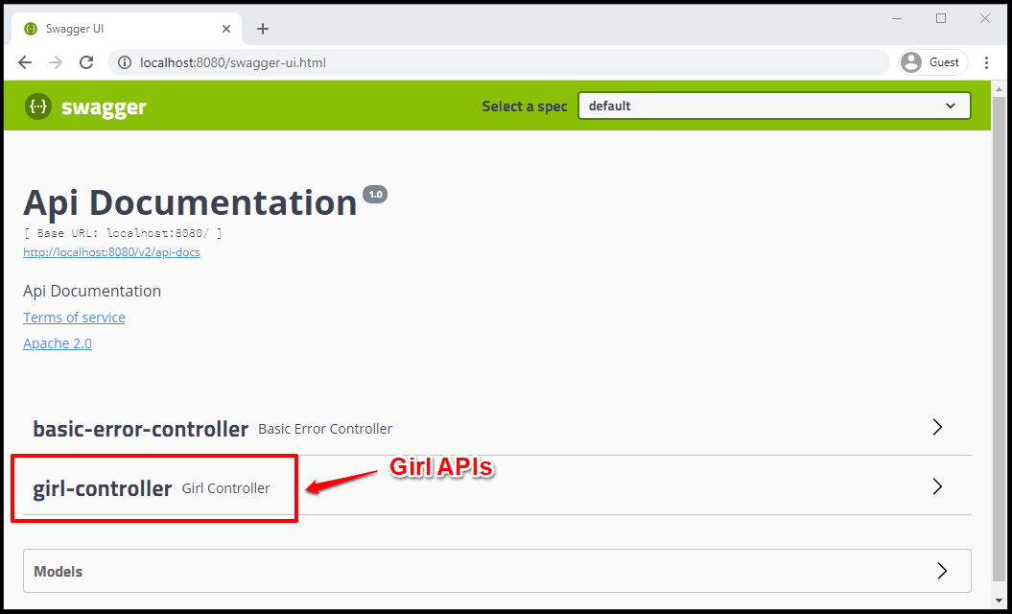This screenshot has height=614, width=1012.
Task: Click the Swagger UI tab favicon
Action: [x=31, y=29]
